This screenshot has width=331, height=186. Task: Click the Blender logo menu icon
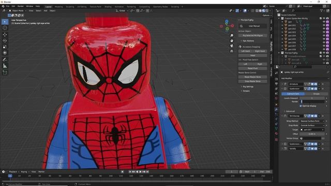[x=3, y=6]
